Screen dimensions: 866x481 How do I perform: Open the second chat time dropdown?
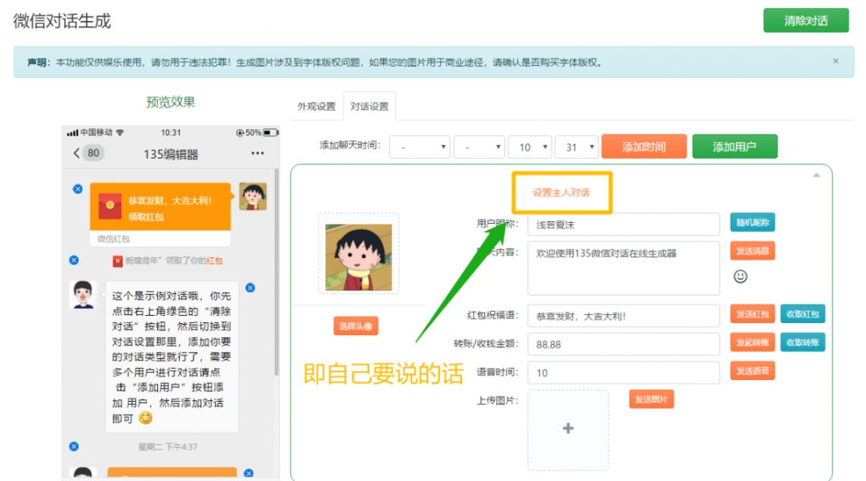click(480, 147)
